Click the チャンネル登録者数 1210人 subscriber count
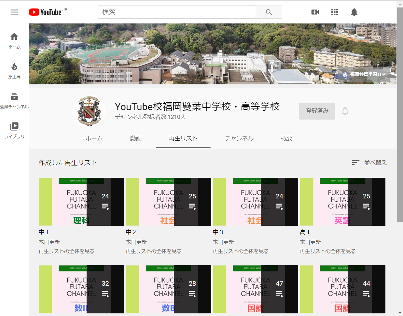 coord(150,117)
